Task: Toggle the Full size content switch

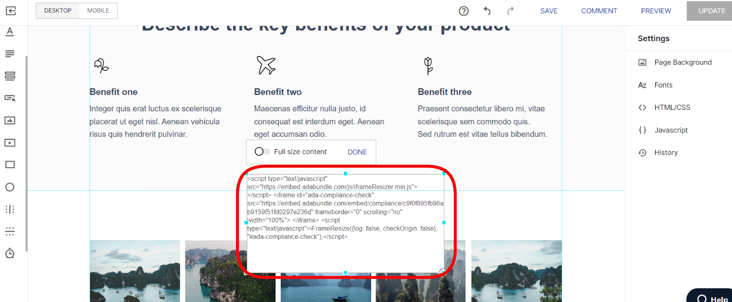Action: [262, 151]
